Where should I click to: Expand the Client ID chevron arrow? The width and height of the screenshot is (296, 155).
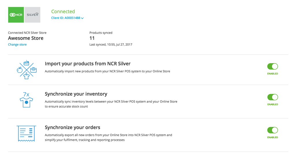click(x=82, y=18)
